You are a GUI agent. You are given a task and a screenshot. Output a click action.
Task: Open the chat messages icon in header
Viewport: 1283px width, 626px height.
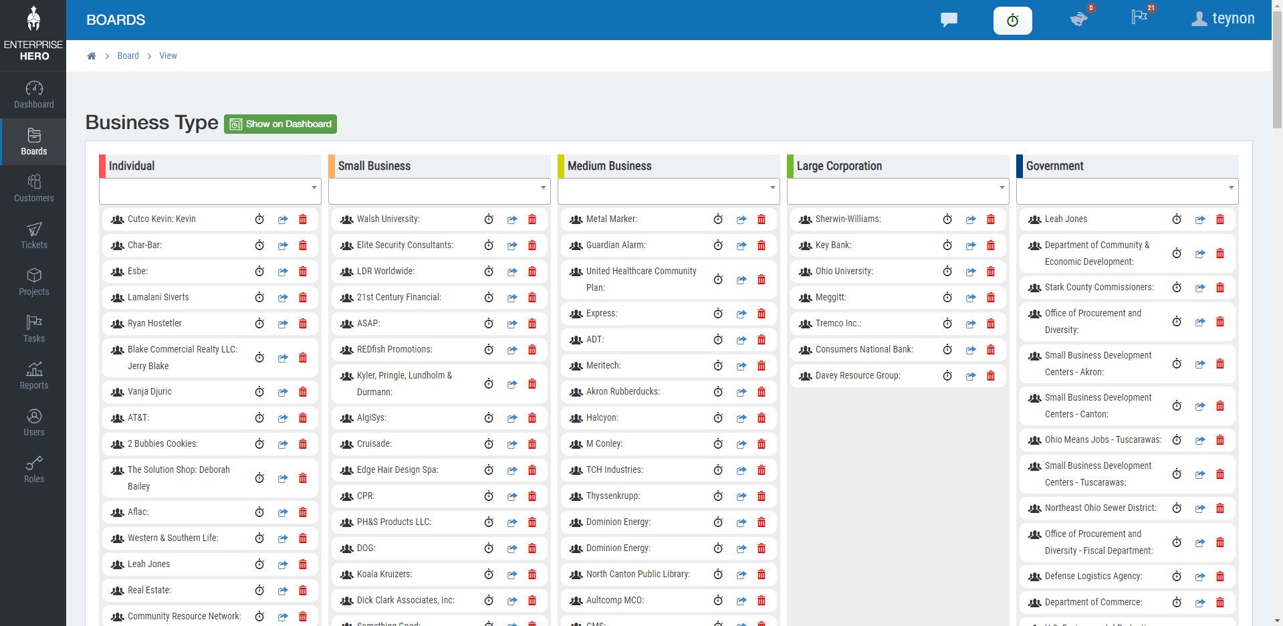949,19
